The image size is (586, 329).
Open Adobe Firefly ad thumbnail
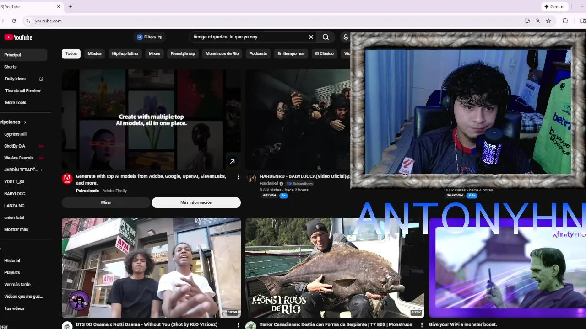[151, 119]
